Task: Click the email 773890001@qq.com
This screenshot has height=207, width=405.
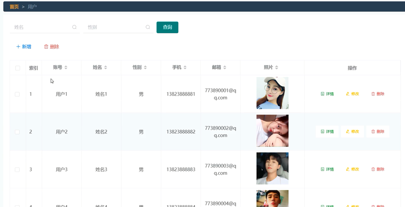Action: tap(221, 94)
